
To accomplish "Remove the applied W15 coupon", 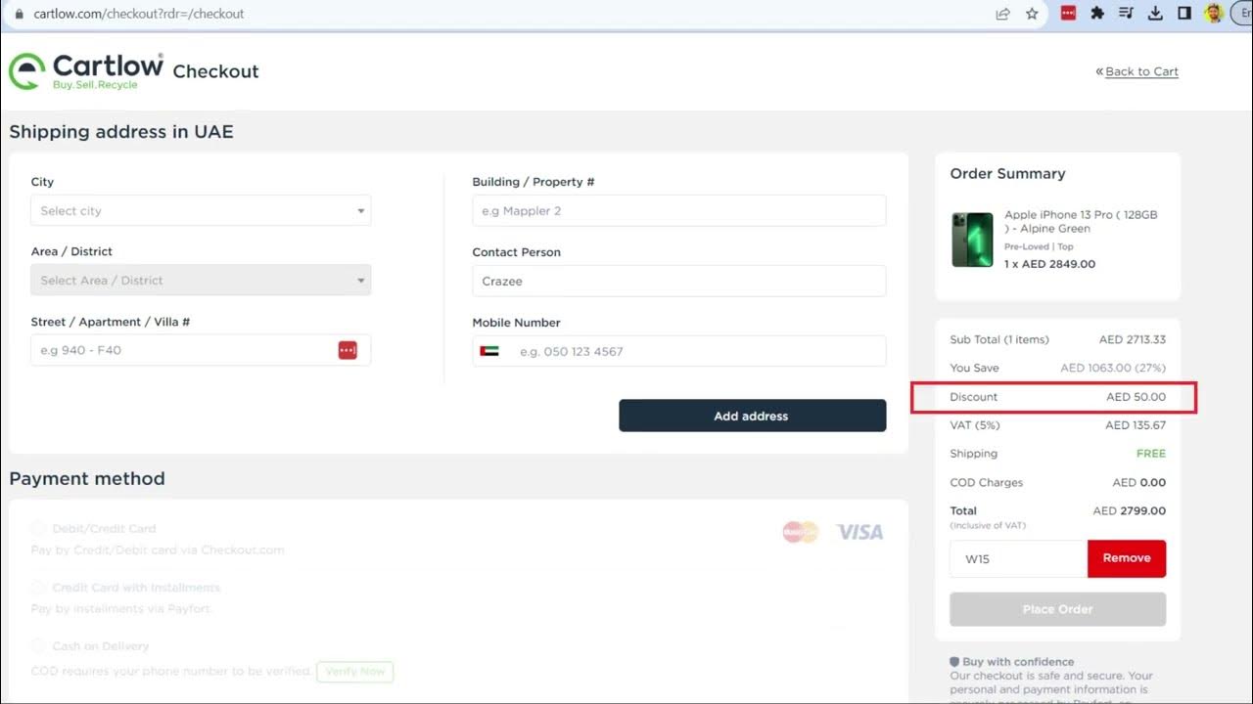I will click(1127, 558).
